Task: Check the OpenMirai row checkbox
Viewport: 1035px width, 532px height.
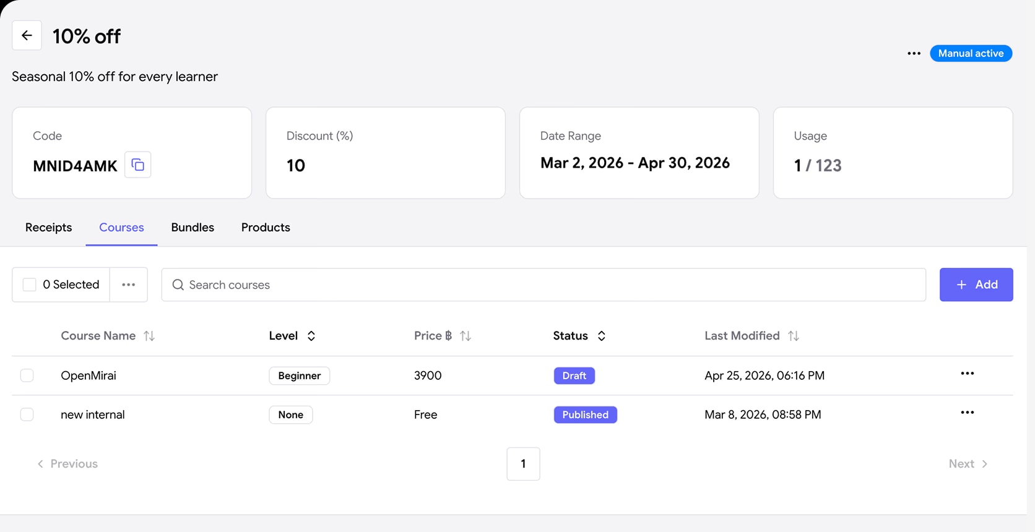Action: tap(27, 375)
